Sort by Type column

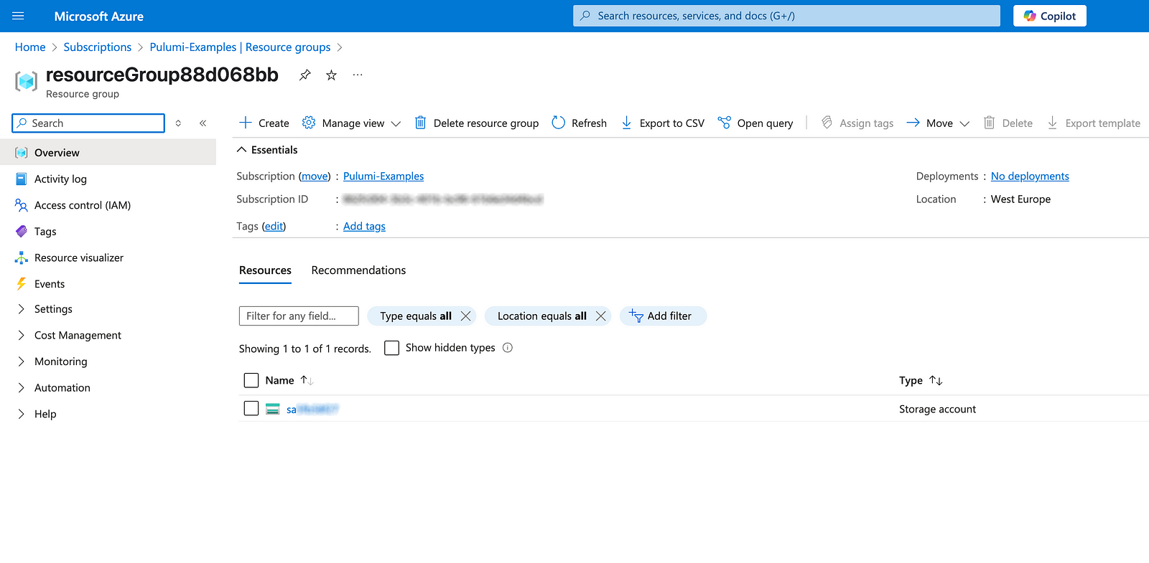point(921,381)
